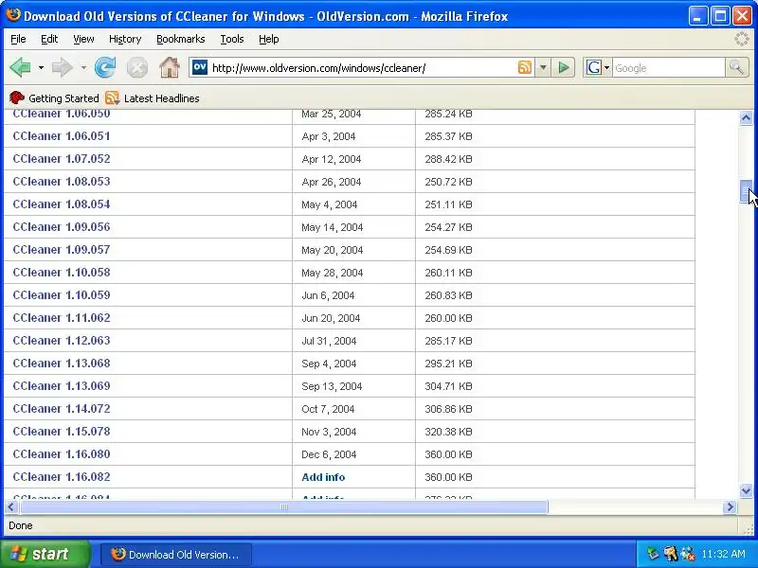Open the CCleaner 1.08.054 link
Image resolution: width=758 pixels, height=568 pixels.
click(x=62, y=204)
